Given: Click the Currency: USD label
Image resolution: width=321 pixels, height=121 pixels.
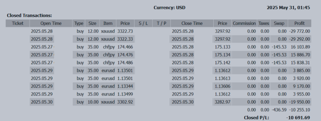Looking at the screenshot, I should [169, 8].
